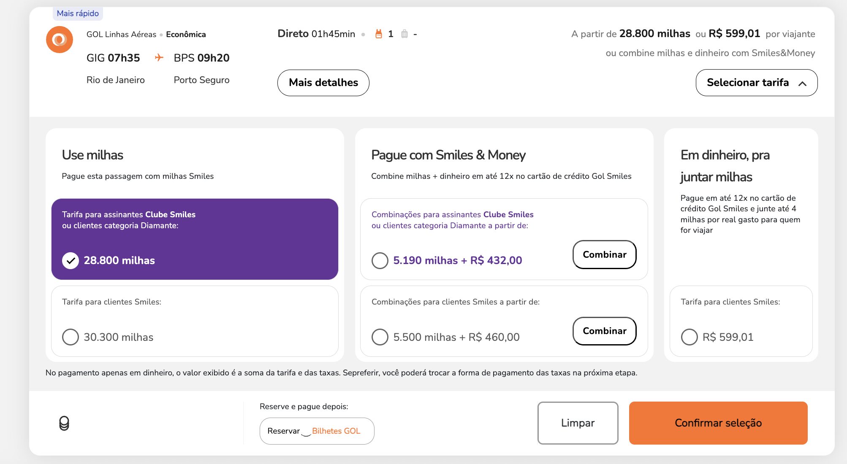This screenshot has height=464, width=847.
Task: Click the Clube Smiles Combinar button
Action: [604, 254]
